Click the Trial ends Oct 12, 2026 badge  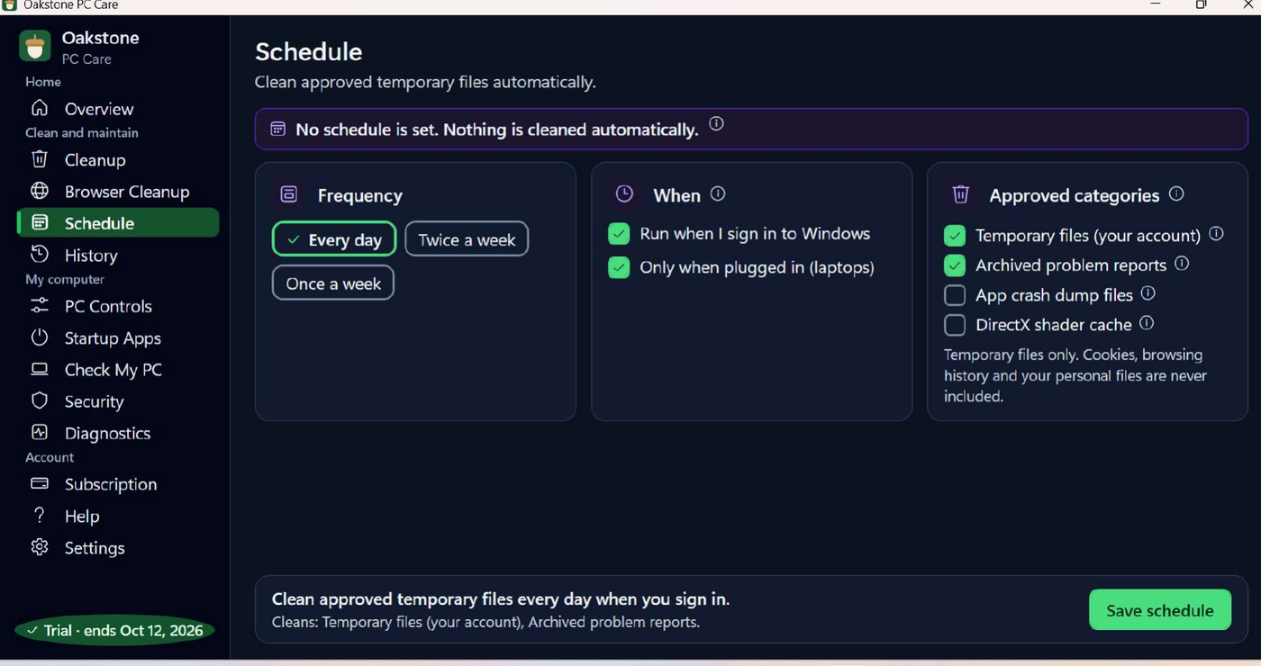(x=115, y=630)
